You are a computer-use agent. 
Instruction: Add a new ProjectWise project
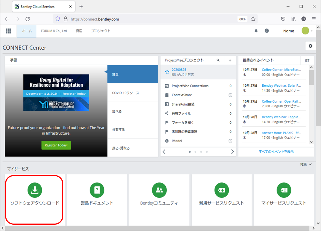coord(230,60)
